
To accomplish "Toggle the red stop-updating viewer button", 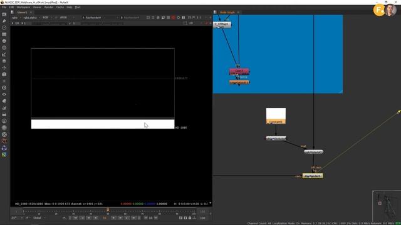I will [174, 17].
